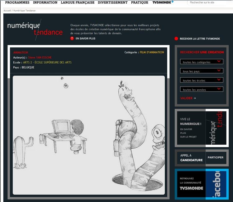The image size is (233, 202).
Task: Open the 'tous les pays' dropdown
Action: pyautogui.click(x=202, y=71)
